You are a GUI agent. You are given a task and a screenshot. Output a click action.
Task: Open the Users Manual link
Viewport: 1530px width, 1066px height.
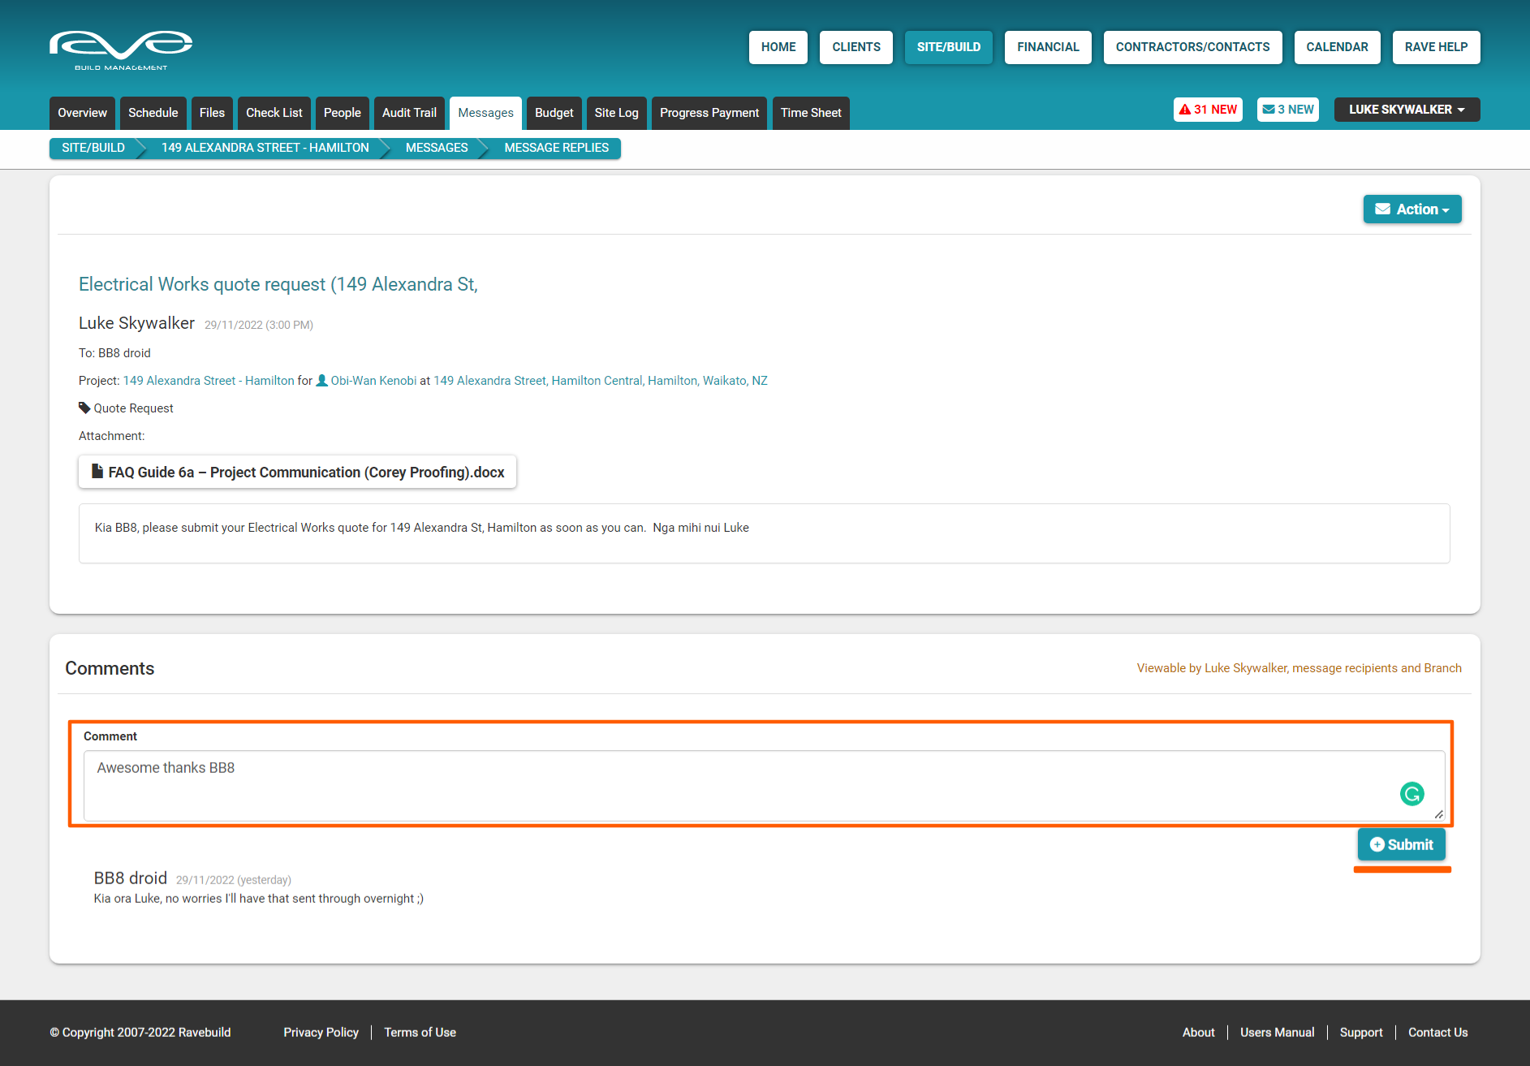(1278, 1032)
